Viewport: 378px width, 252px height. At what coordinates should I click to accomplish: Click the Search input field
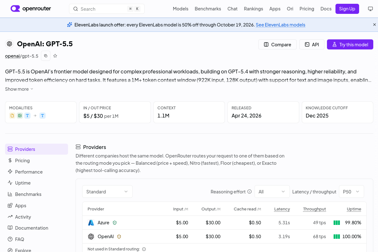coord(107,9)
